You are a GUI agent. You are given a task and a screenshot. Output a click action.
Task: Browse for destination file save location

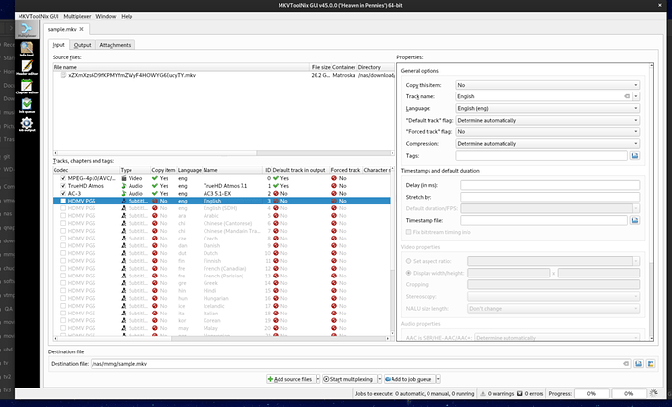point(638,364)
